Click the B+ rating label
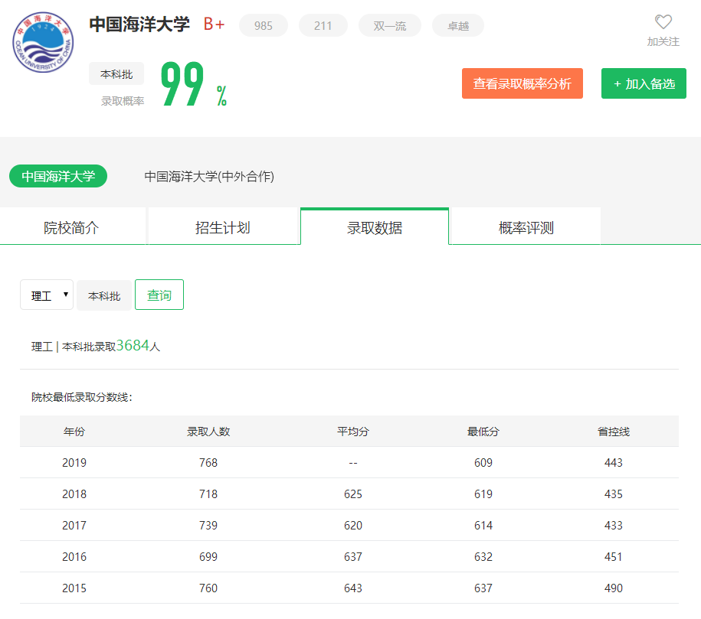The width and height of the screenshot is (701, 619). [214, 24]
